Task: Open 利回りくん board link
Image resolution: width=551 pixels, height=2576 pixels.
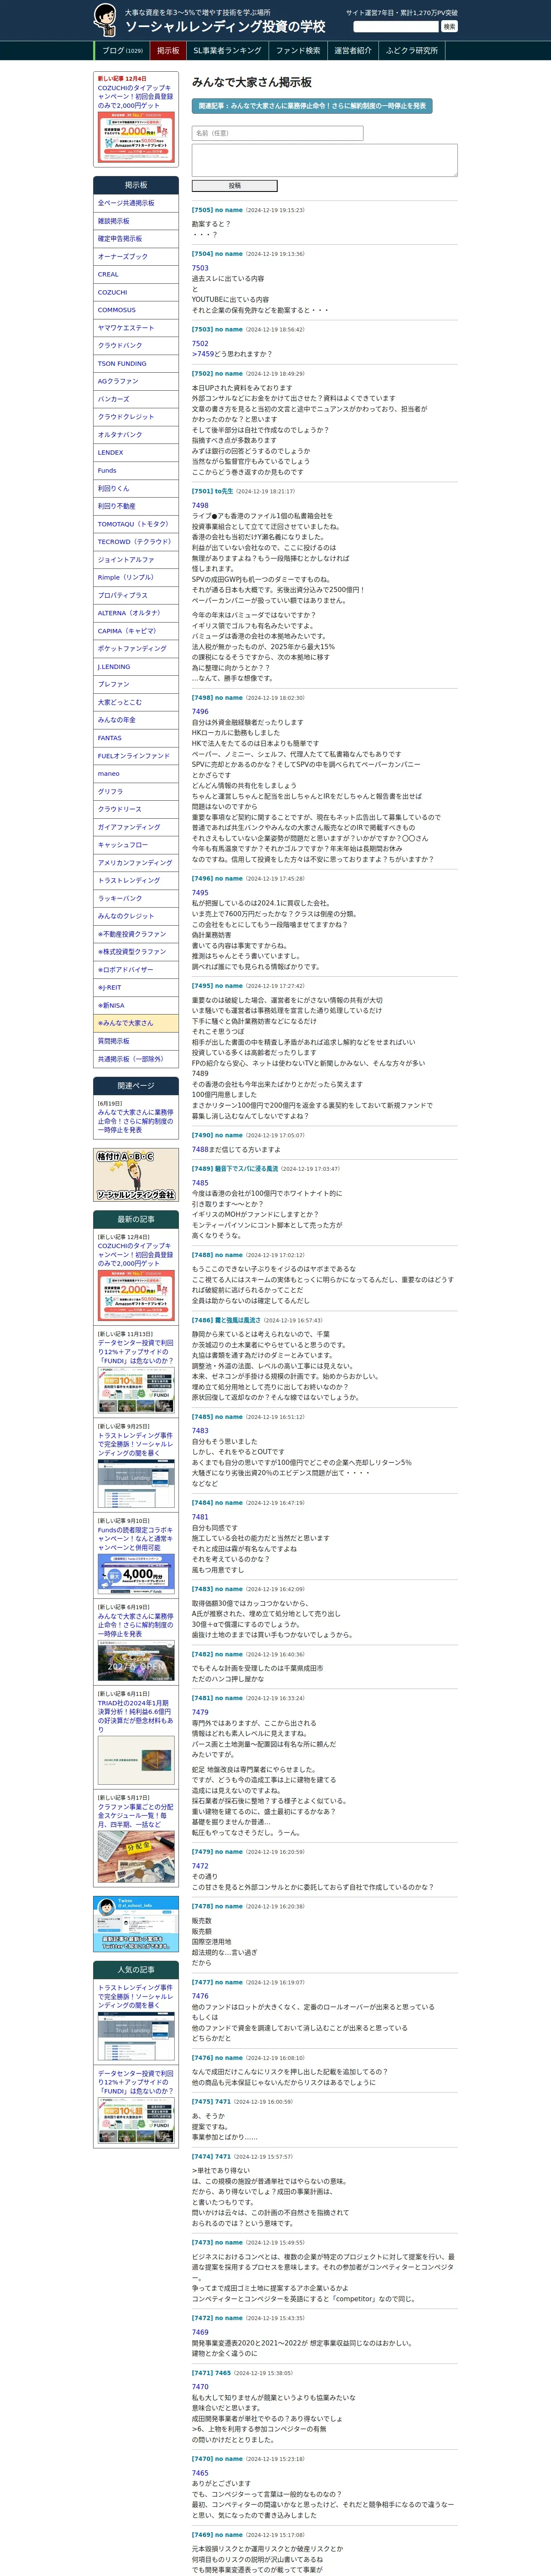Action: pos(136,488)
